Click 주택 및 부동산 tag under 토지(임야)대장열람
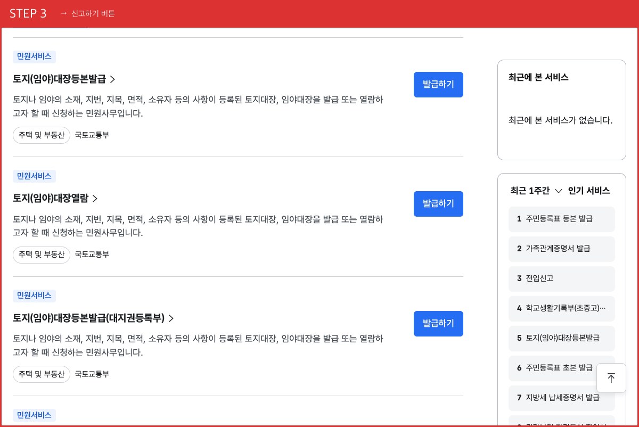 click(42, 254)
